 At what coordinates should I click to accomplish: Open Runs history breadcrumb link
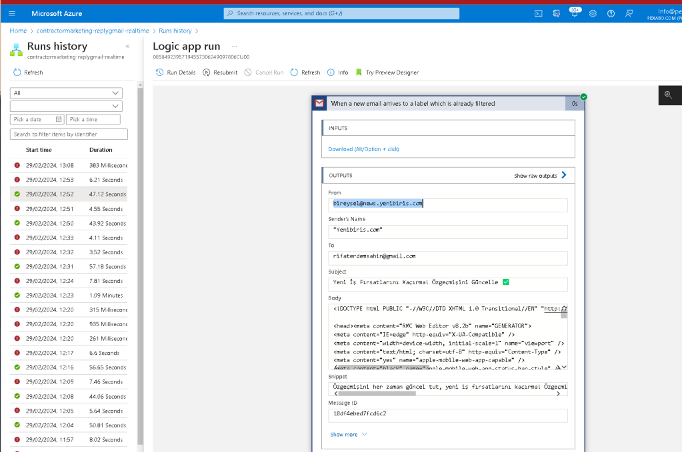tap(175, 31)
